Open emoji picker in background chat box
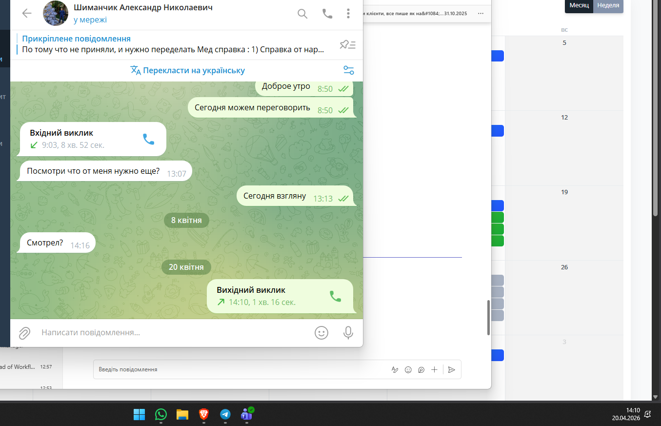Screen dimensions: 661x426 point(408,370)
